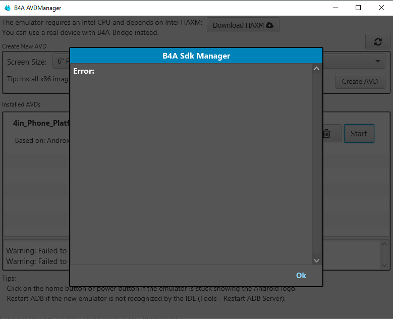393x319 pixels.
Task: Click the 'Installed AVDs' label
Action: point(21,104)
